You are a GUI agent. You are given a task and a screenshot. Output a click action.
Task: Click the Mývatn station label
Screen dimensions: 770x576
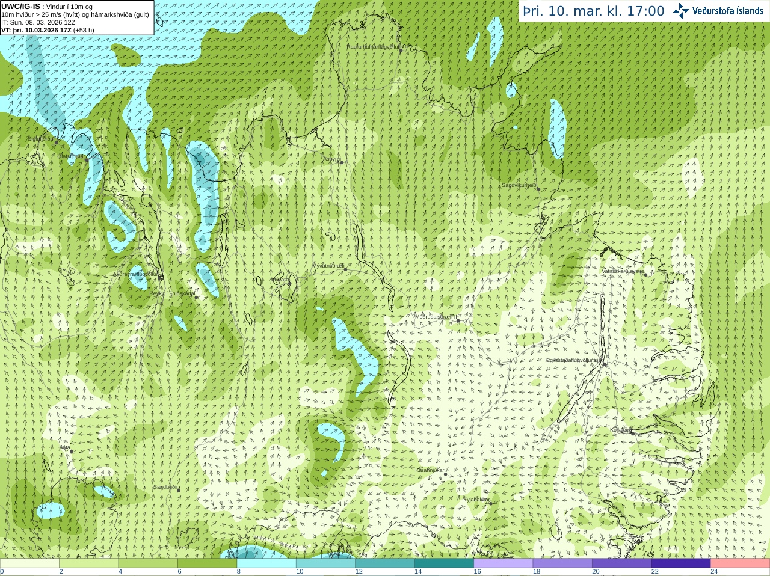(x=280, y=280)
